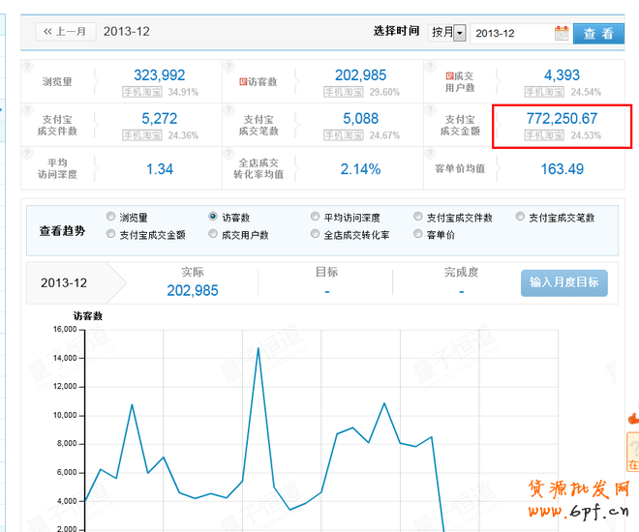Click the 查看 button
This screenshot has height=532, width=639.
click(x=598, y=33)
